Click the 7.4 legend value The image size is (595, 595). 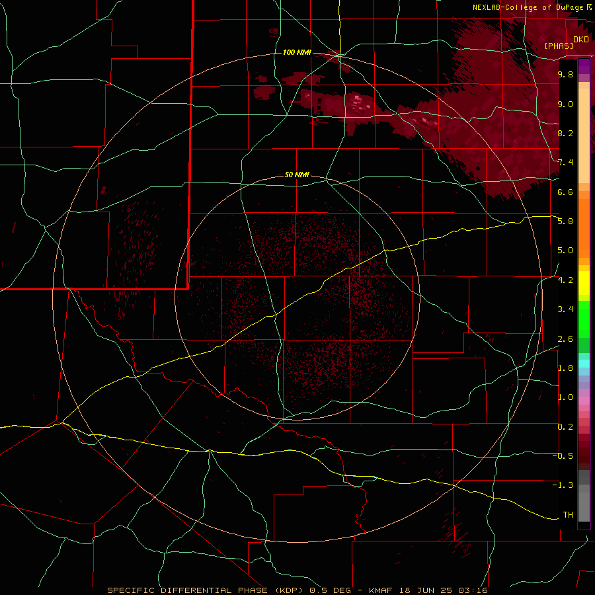(565, 163)
